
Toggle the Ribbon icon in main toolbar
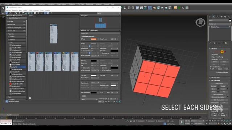[x=137, y=8]
